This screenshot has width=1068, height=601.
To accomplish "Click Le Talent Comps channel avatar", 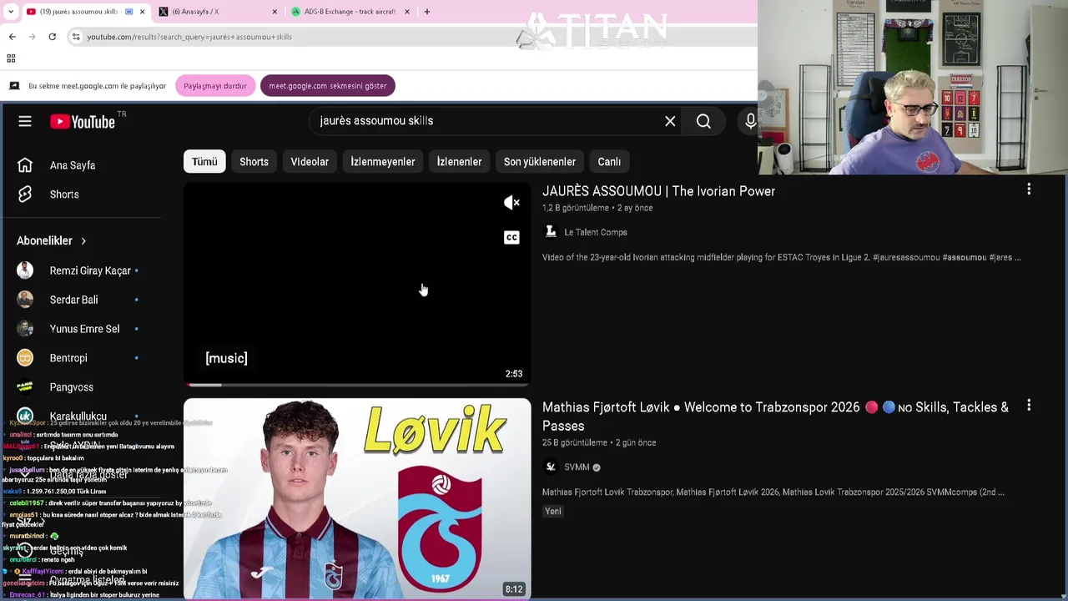I will pyautogui.click(x=551, y=232).
